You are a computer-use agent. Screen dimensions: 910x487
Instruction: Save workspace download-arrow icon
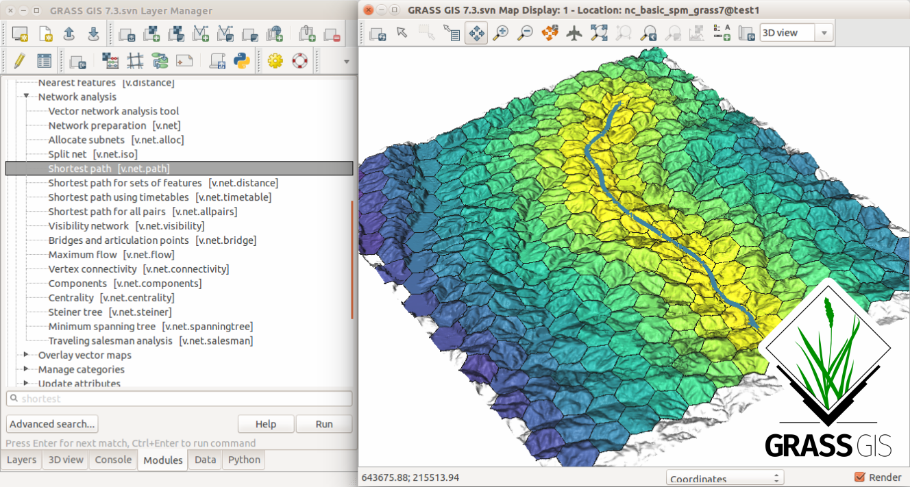tap(93, 34)
